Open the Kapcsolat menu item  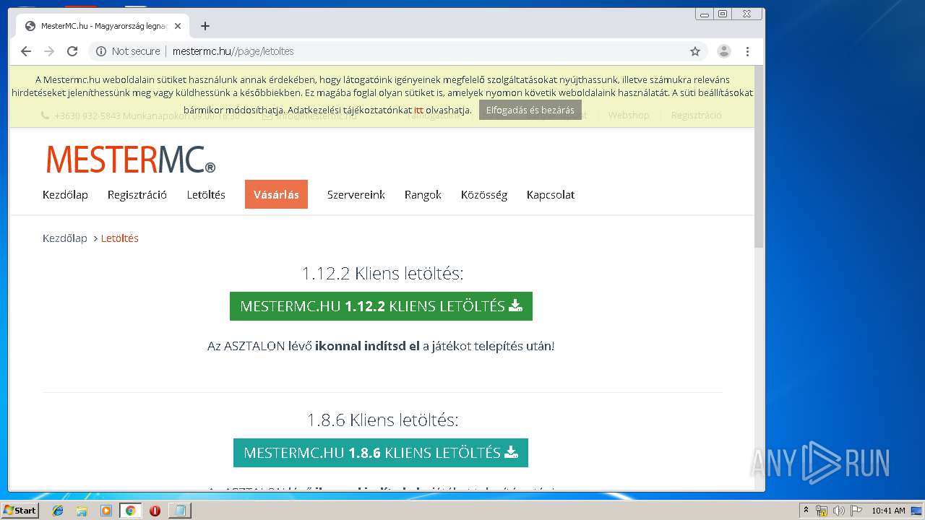coord(551,195)
